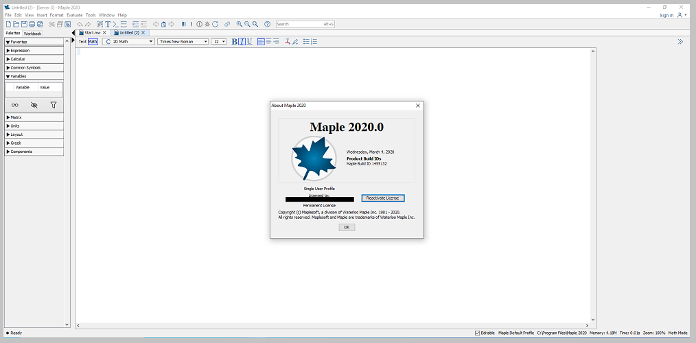The image size is (696, 343).
Task: Expand the Greek palette
Action: click(x=34, y=143)
